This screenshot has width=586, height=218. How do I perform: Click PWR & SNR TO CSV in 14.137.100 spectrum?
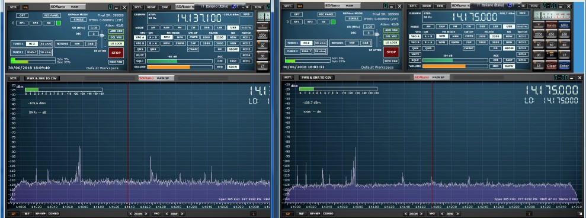tap(42, 78)
